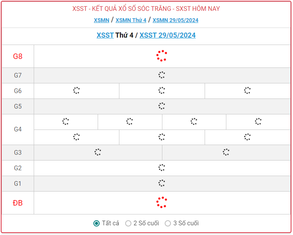
Task: Open the XSMN breadcrumb link
Action: coord(101,20)
